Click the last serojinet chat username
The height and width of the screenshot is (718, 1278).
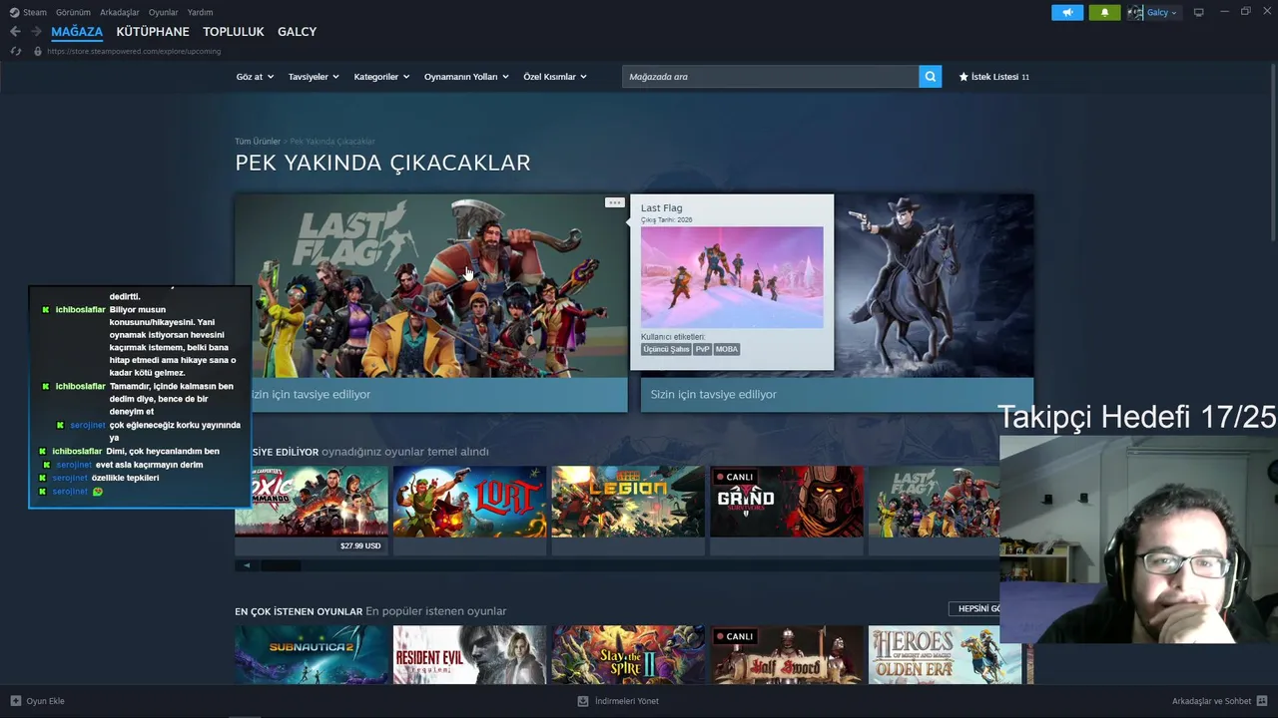(70, 492)
